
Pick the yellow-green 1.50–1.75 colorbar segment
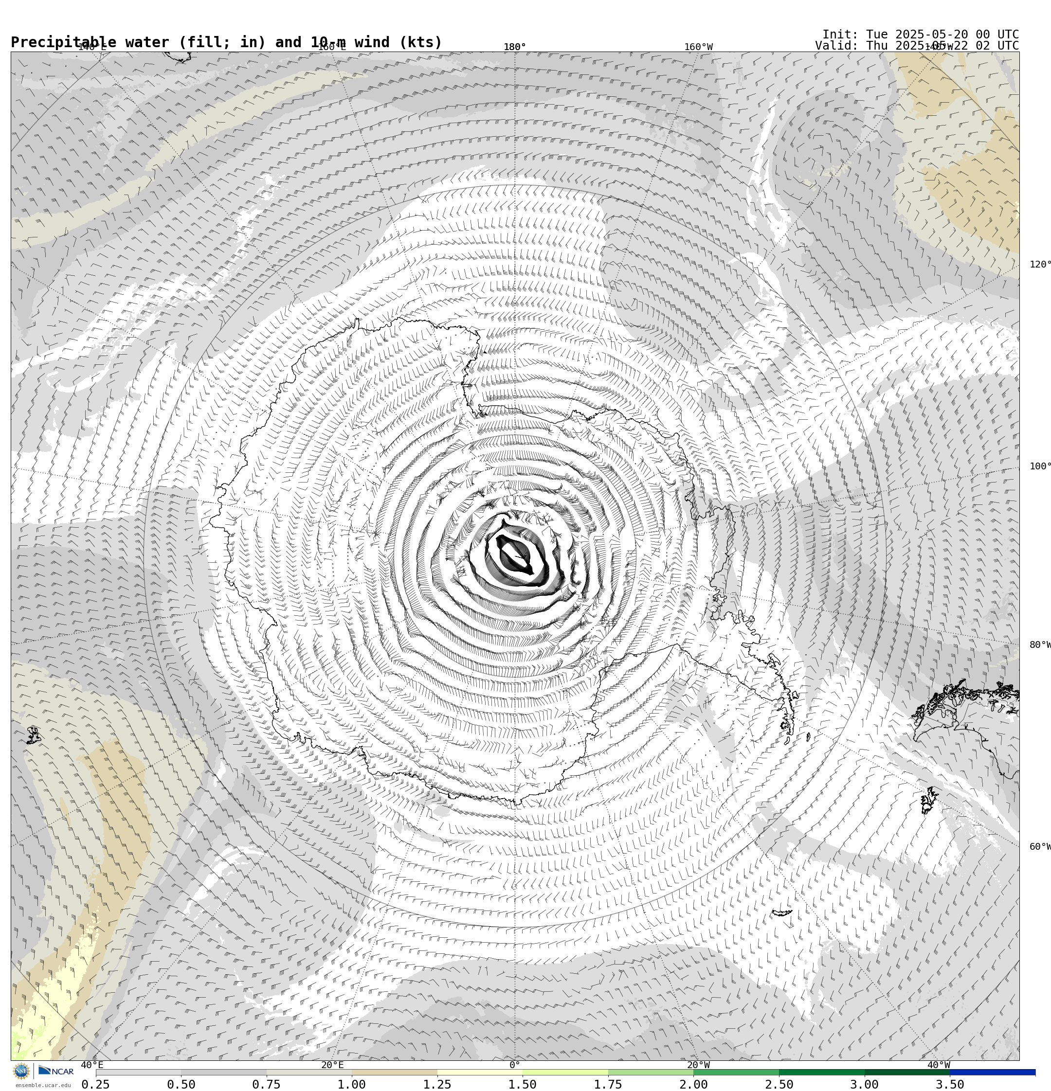[565, 1072]
